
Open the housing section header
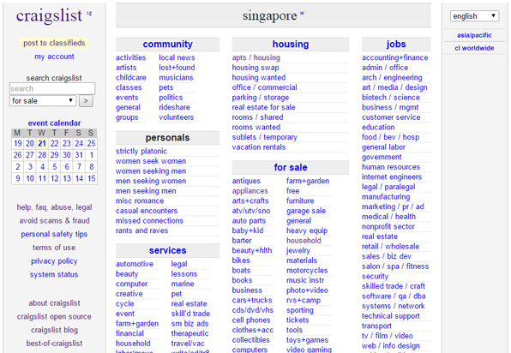pyautogui.click(x=291, y=44)
